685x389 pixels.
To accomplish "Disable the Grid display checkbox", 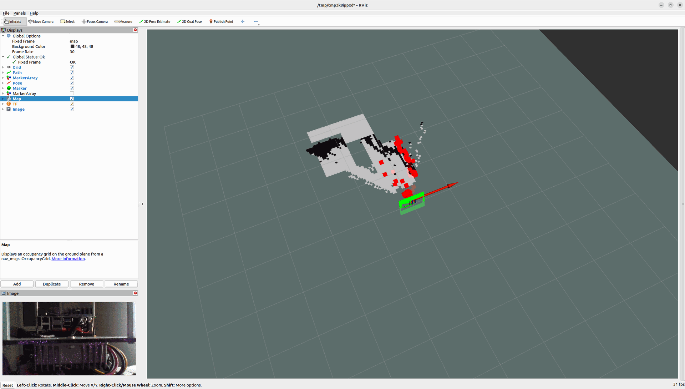I will [x=72, y=67].
